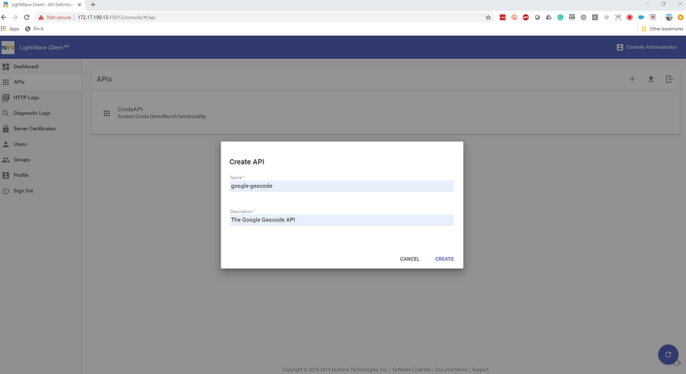Click the Grammarly extension icon
686x374 pixels.
pyautogui.click(x=561, y=18)
